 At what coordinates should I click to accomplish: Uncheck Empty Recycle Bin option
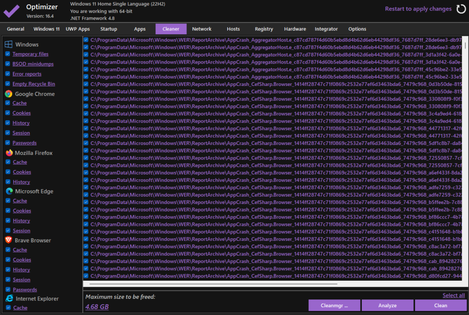click(x=8, y=84)
